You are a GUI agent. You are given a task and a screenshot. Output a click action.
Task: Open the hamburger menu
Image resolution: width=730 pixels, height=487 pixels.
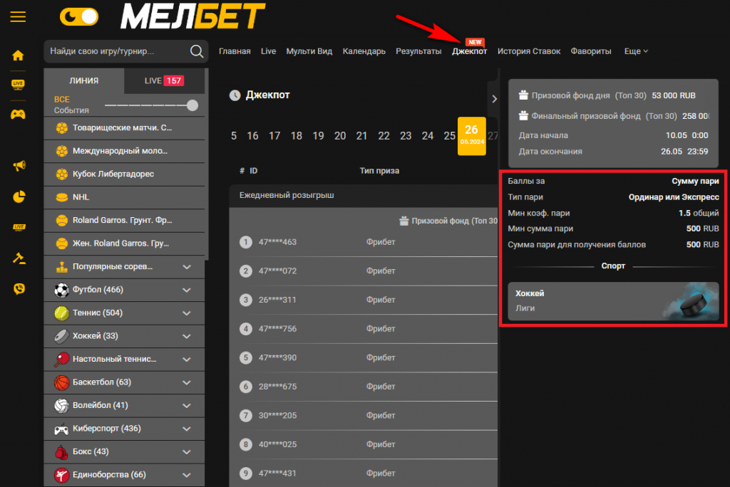pyautogui.click(x=18, y=17)
